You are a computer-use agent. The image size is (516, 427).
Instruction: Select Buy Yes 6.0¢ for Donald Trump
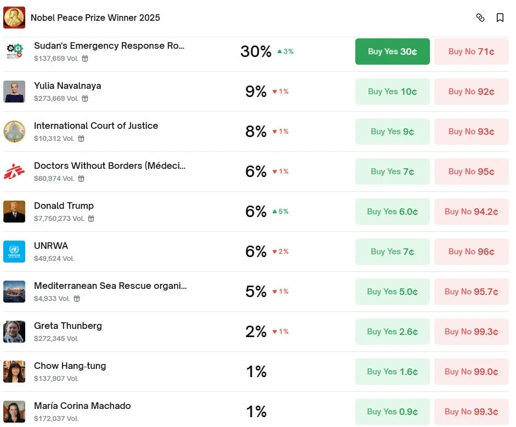[392, 212]
